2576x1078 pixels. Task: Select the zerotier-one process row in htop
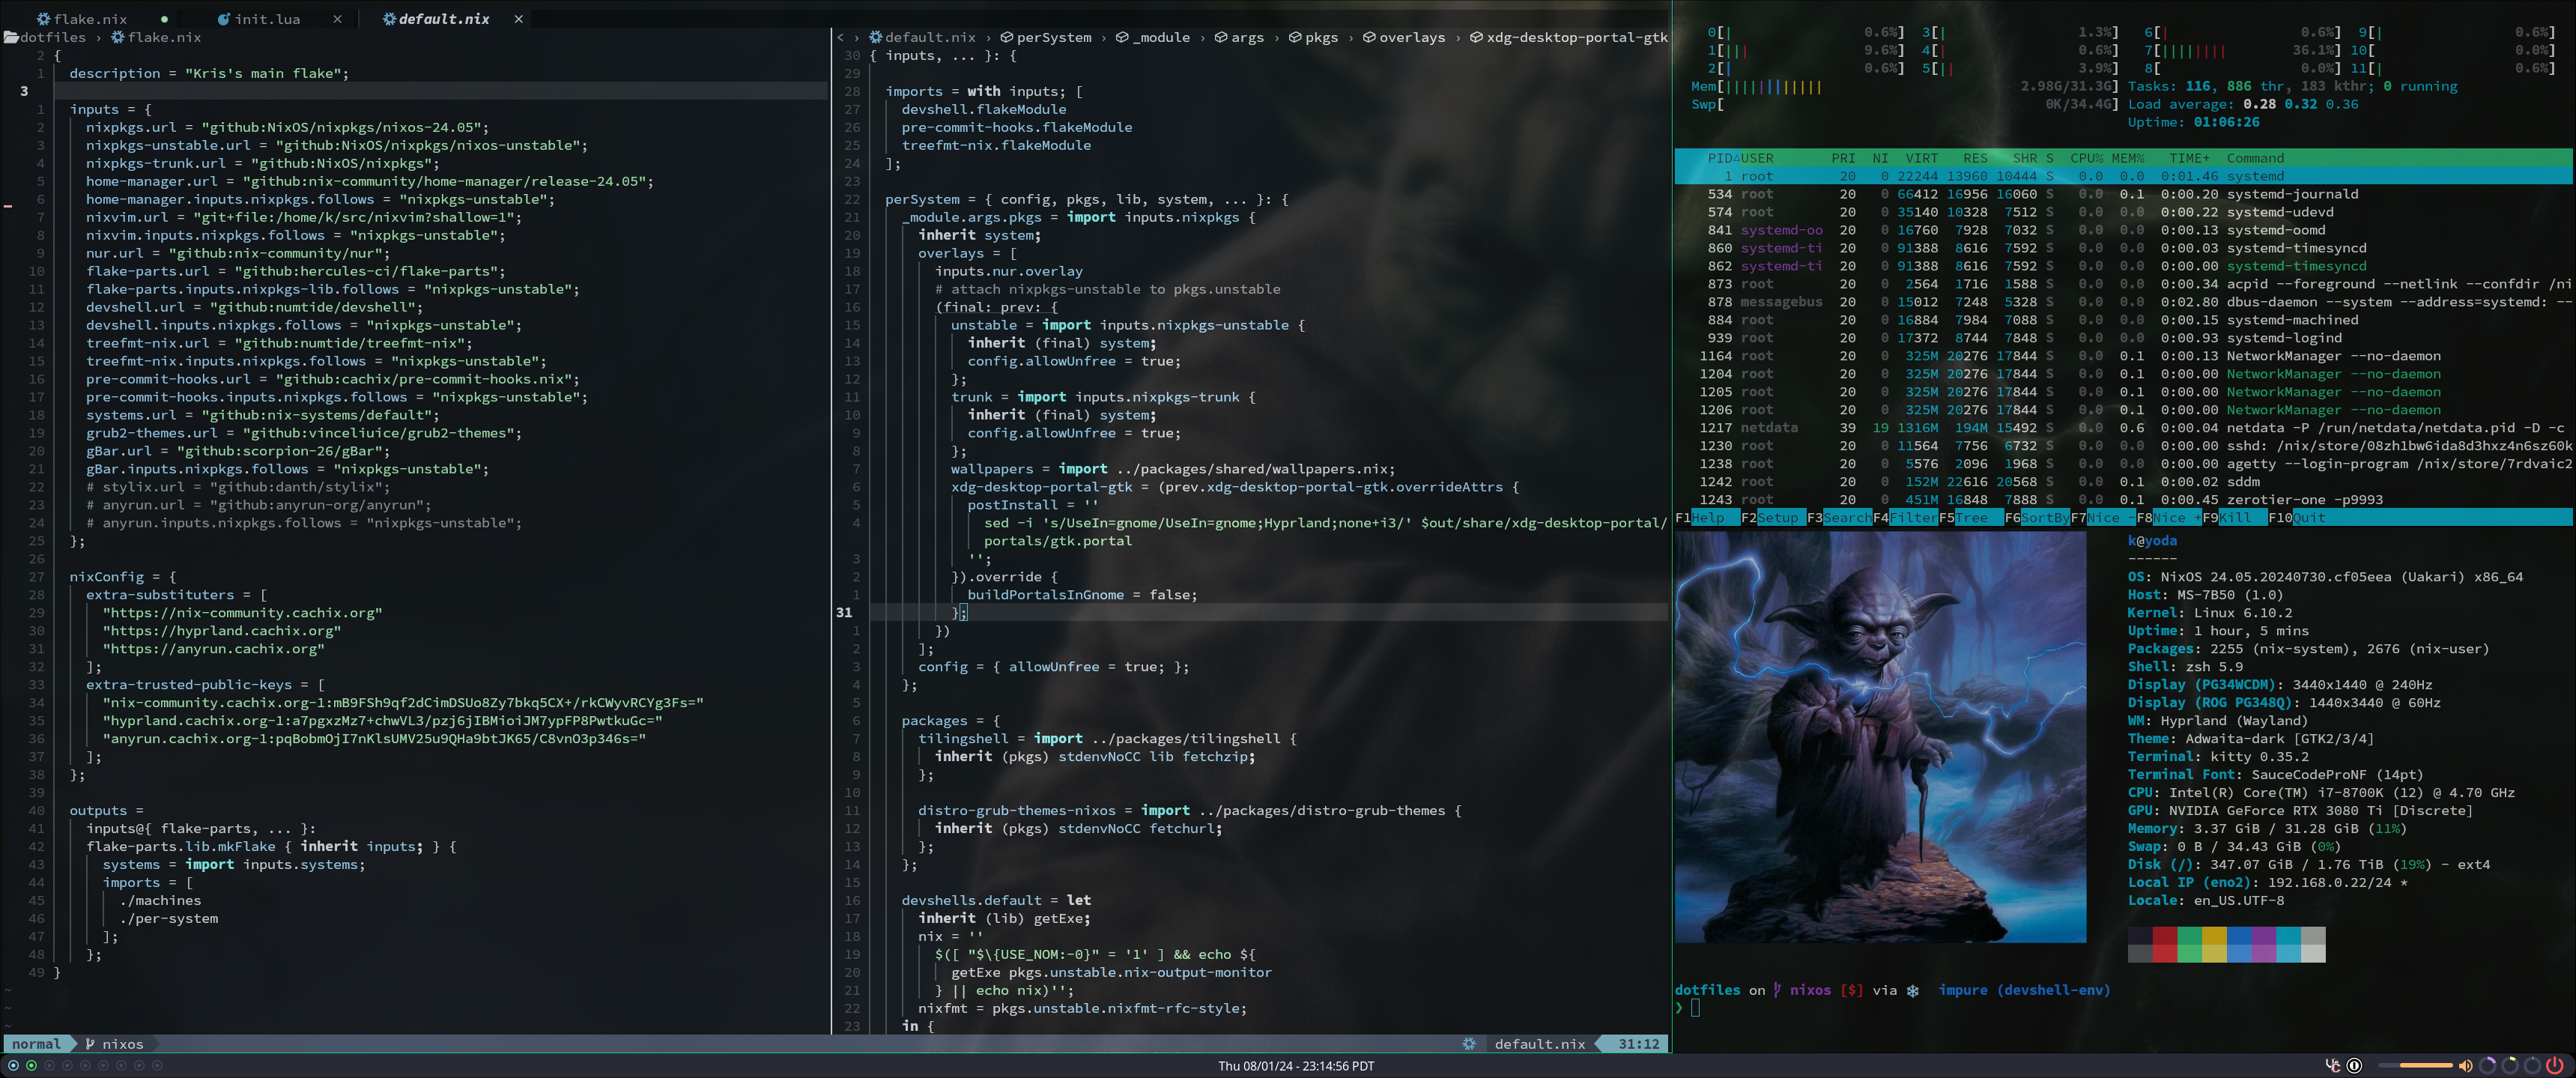click(2123, 500)
